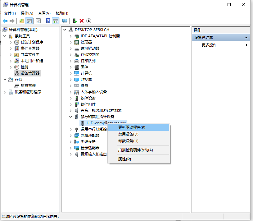Expand the 任务计划程序 tree node
The image size is (253, 221).
click(x=11, y=42)
